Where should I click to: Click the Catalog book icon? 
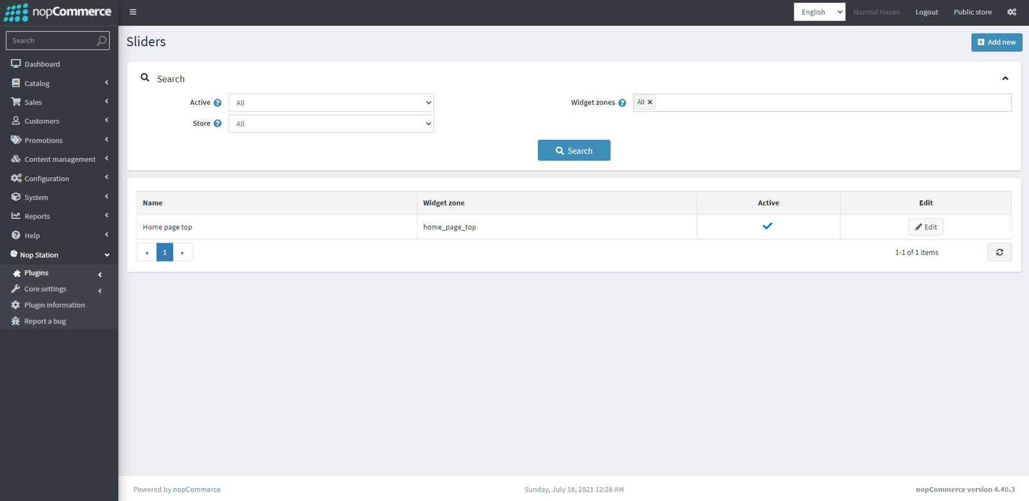tap(16, 83)
